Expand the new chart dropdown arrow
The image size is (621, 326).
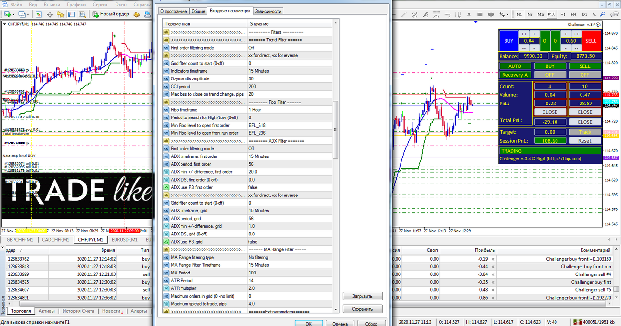click(14, 15)
